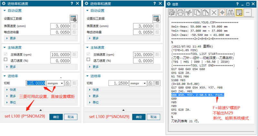
Task: Expand 单位 group in middle dialog
Action: (x=123, y=103)
